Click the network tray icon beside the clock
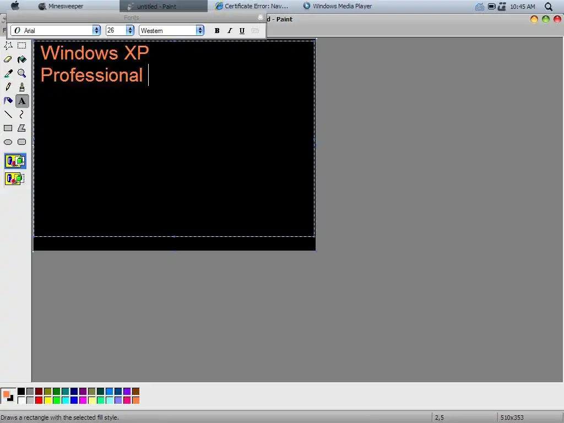The image size is (564, 423). coord(502,7)
